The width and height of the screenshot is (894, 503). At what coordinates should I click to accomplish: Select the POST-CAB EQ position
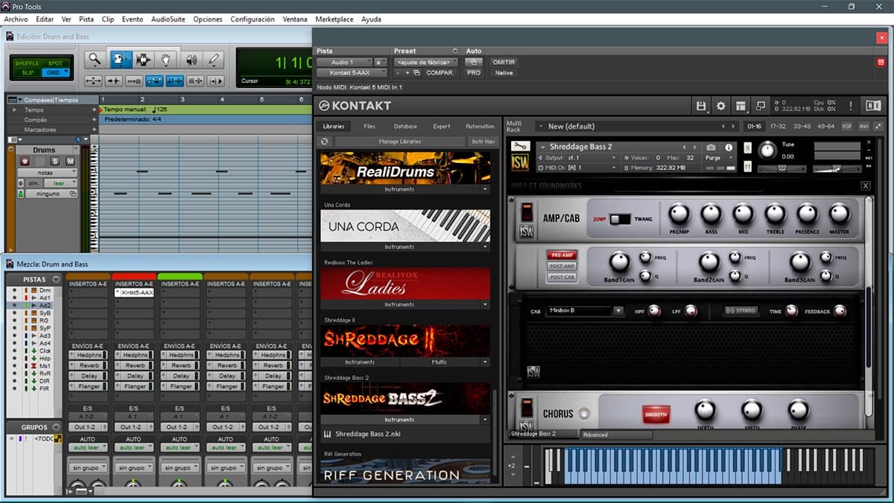tap(562, 277)
